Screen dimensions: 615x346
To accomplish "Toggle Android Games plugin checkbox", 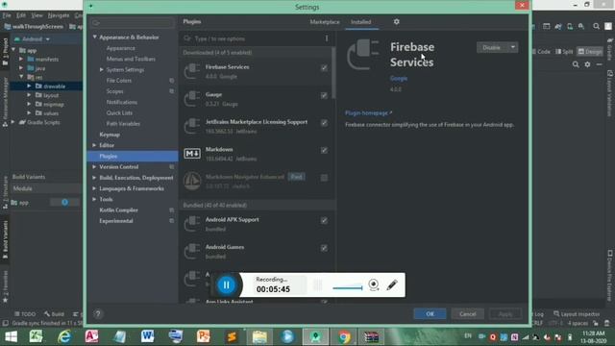I will [324, 248].
